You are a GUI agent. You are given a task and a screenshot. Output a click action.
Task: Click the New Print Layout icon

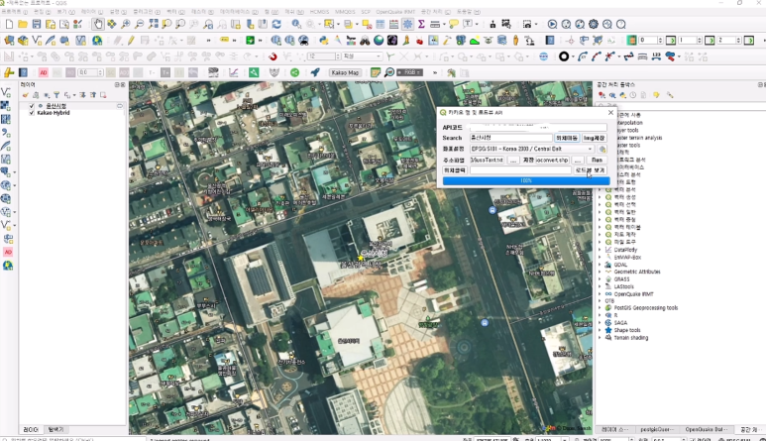[51, 24]
